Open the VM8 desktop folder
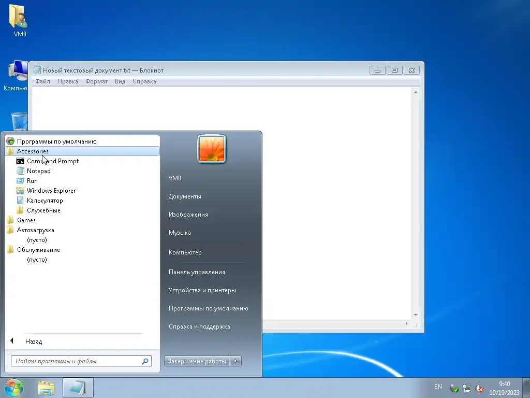 pyautogui.click(x=19, y=20)
